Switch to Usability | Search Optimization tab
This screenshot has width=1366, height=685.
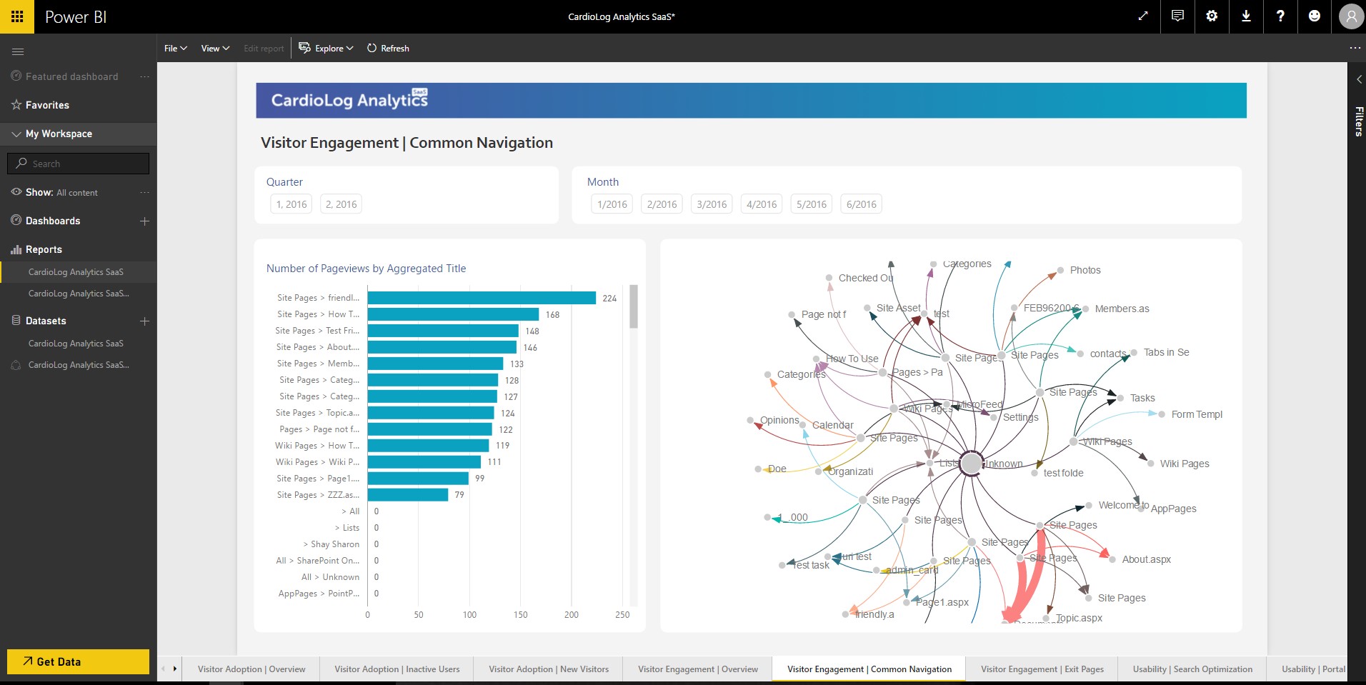[x=1192, y=669]
